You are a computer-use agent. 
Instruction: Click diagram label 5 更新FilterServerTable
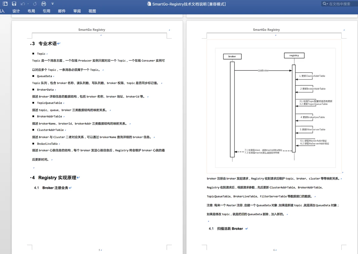pos(313,130)
